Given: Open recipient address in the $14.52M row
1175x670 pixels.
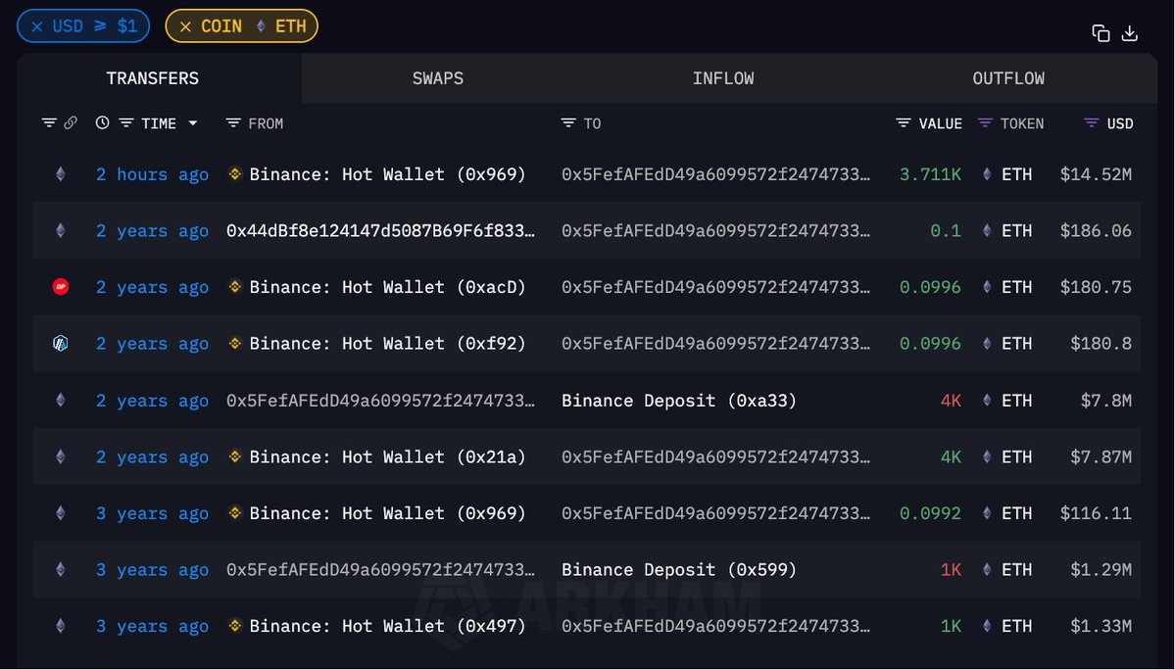Looking at the screenshot, I should (715, 174).
